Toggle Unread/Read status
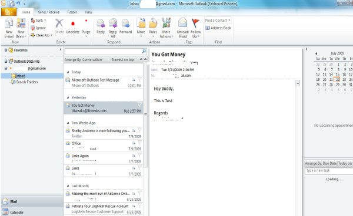The image size is (353, 216). (x=183, y=28)
